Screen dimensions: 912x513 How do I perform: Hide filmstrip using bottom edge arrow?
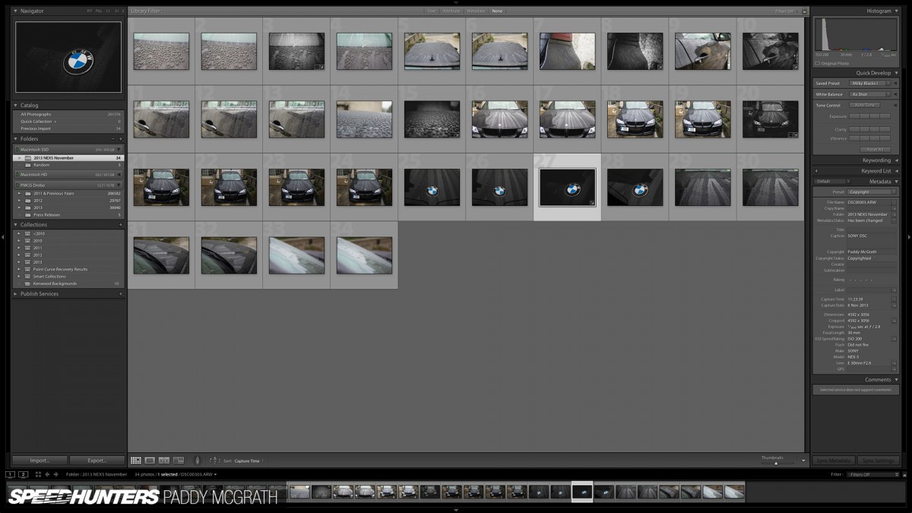tap(456, 510)
